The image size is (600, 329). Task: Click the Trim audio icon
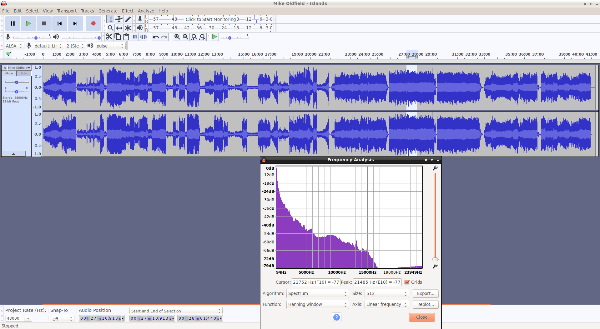(135, 37)
